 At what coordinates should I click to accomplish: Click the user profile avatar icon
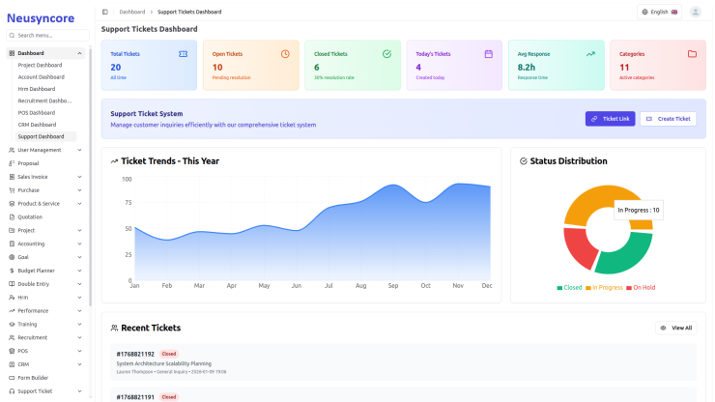pyautogui.click(x=695, y=12)
